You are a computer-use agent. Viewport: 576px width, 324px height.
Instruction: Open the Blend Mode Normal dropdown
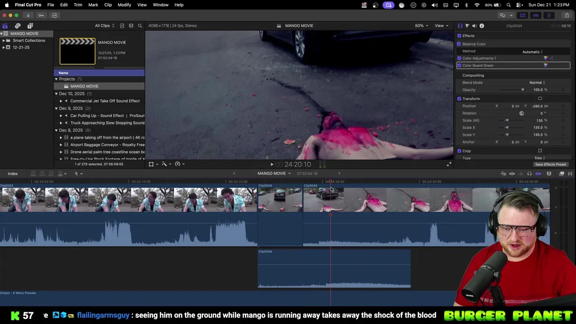[x=537, y=82]
